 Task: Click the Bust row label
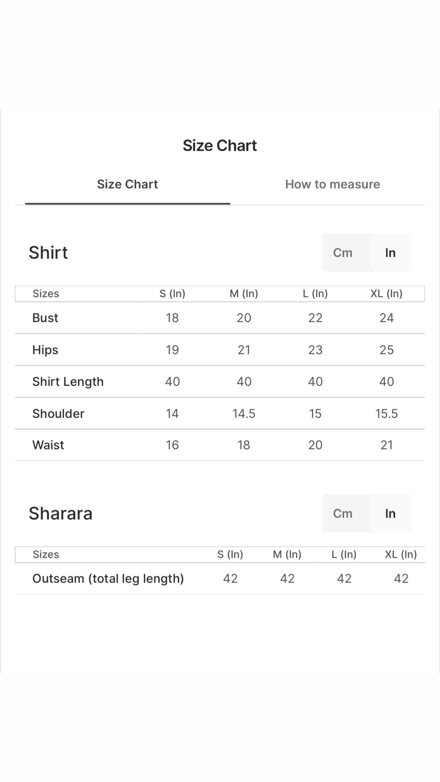pos(45,318)
